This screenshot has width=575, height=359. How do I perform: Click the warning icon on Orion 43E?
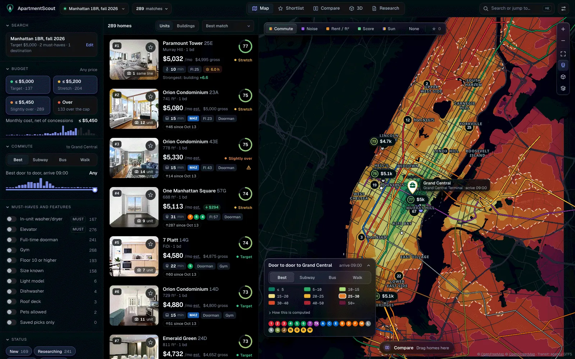(x=249, y=168)
